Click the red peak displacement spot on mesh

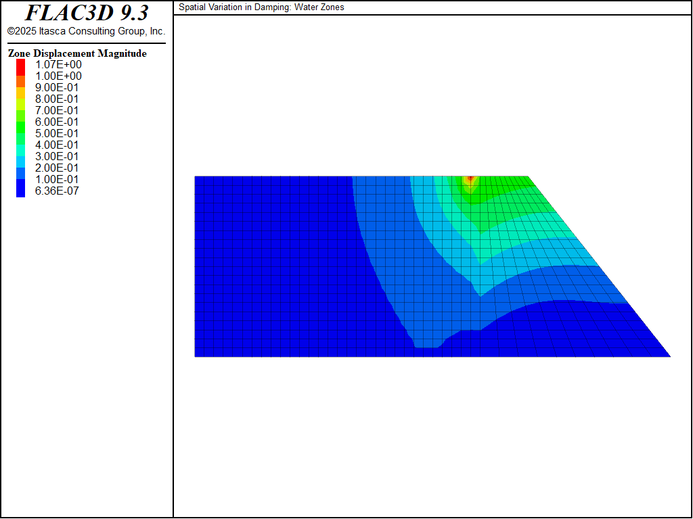(470, 179)
